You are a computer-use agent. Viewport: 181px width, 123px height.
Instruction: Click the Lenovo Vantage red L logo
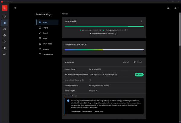(x=5, y=8)
